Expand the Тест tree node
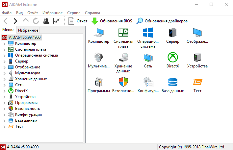 [x=5, y=127]
